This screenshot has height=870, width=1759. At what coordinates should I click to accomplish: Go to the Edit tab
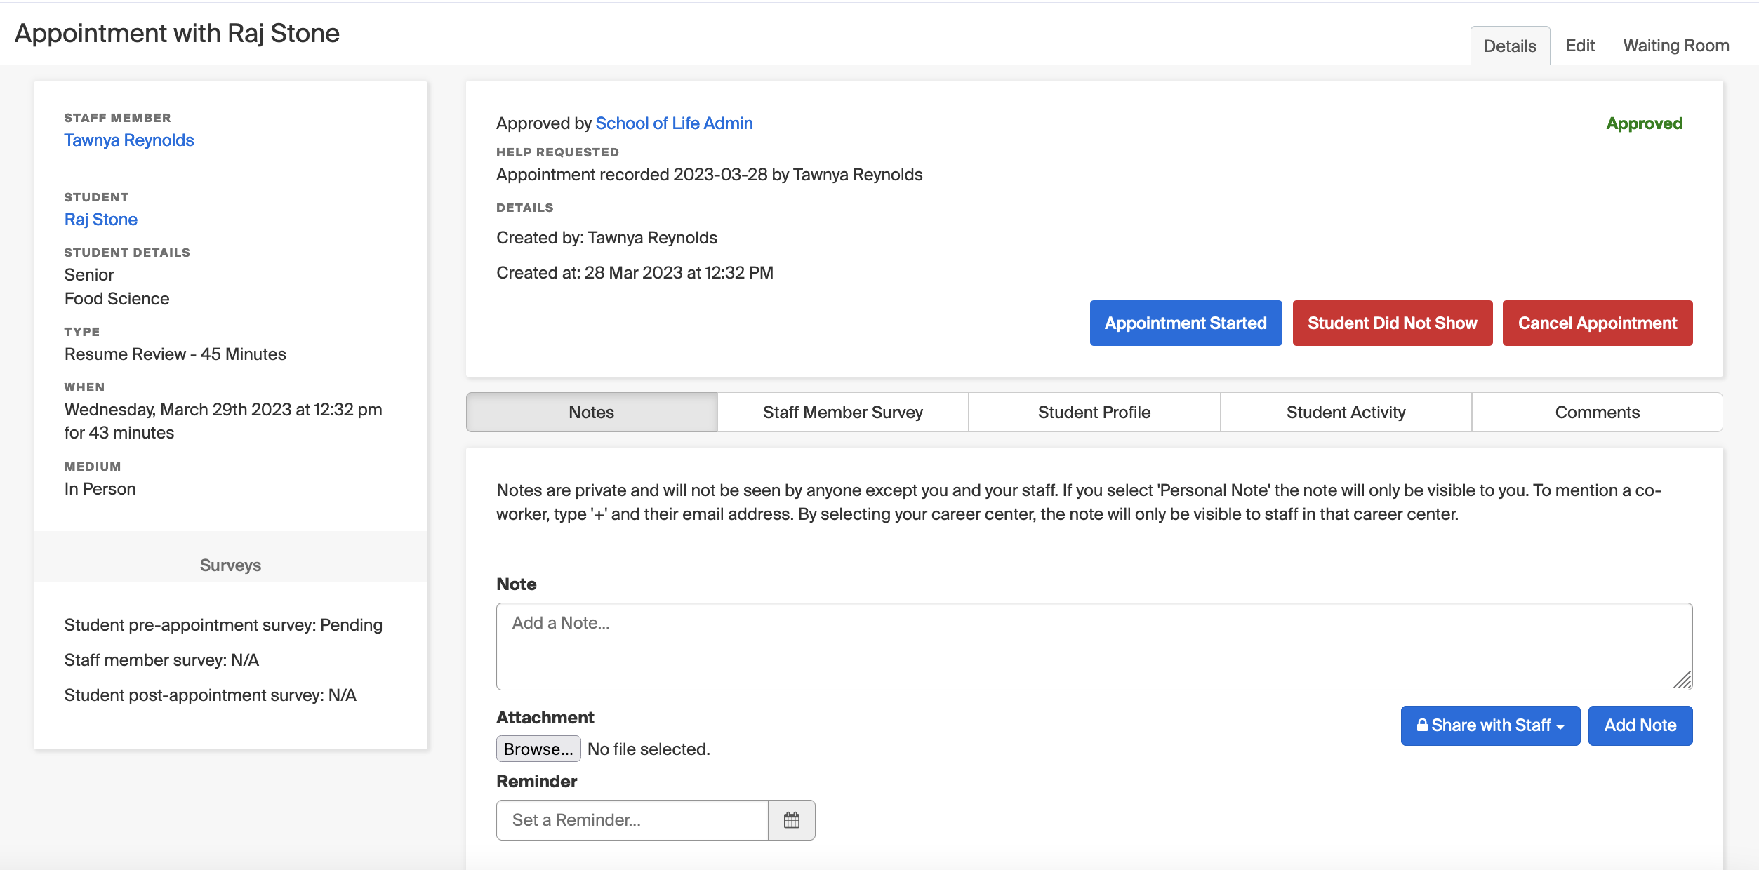(1580, 46)
